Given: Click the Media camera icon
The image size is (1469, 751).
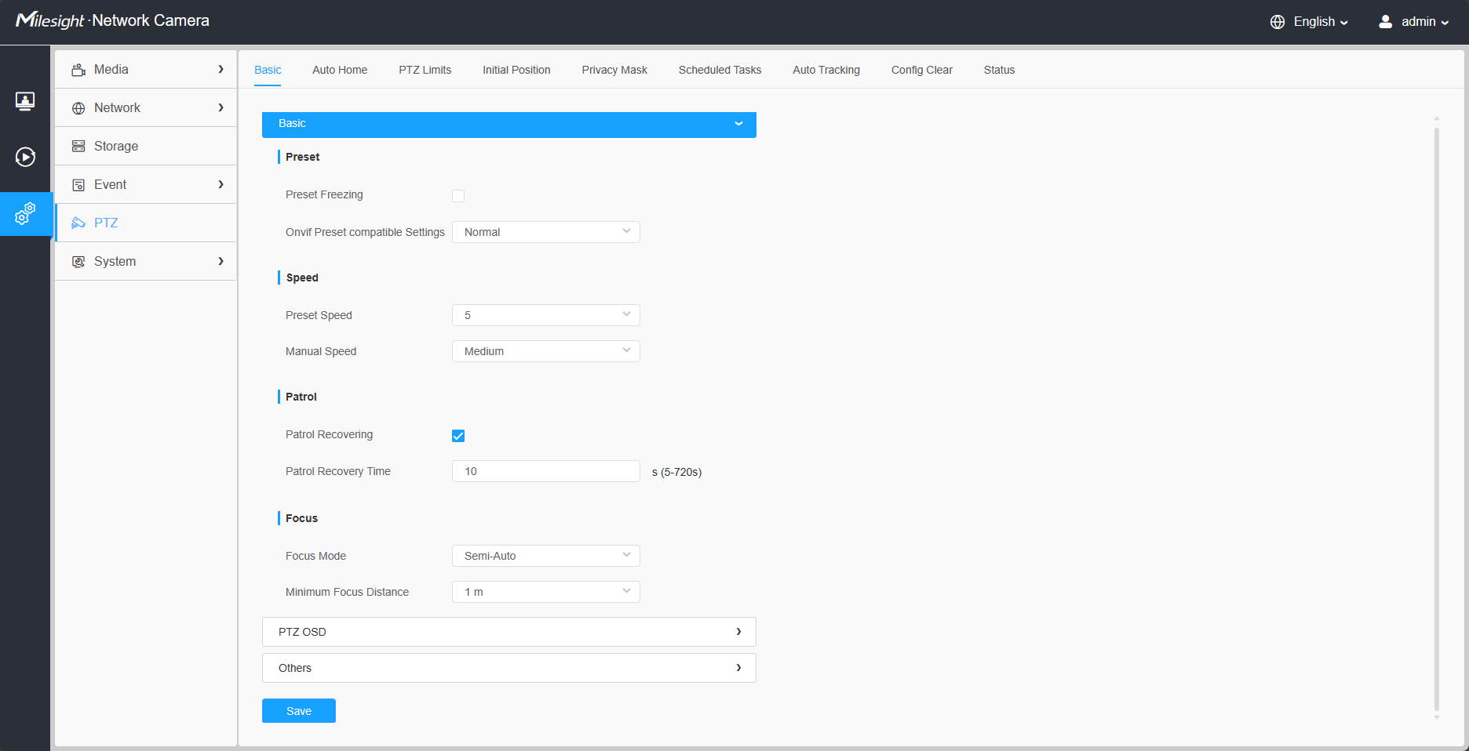Looking at the screenshot, I should (78, 70).
